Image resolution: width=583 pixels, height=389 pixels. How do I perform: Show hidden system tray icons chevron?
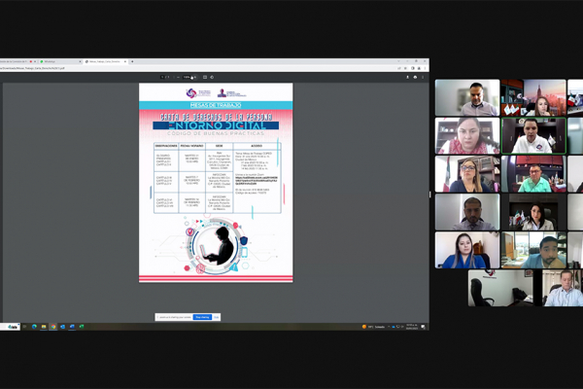[x=389, y=327]
